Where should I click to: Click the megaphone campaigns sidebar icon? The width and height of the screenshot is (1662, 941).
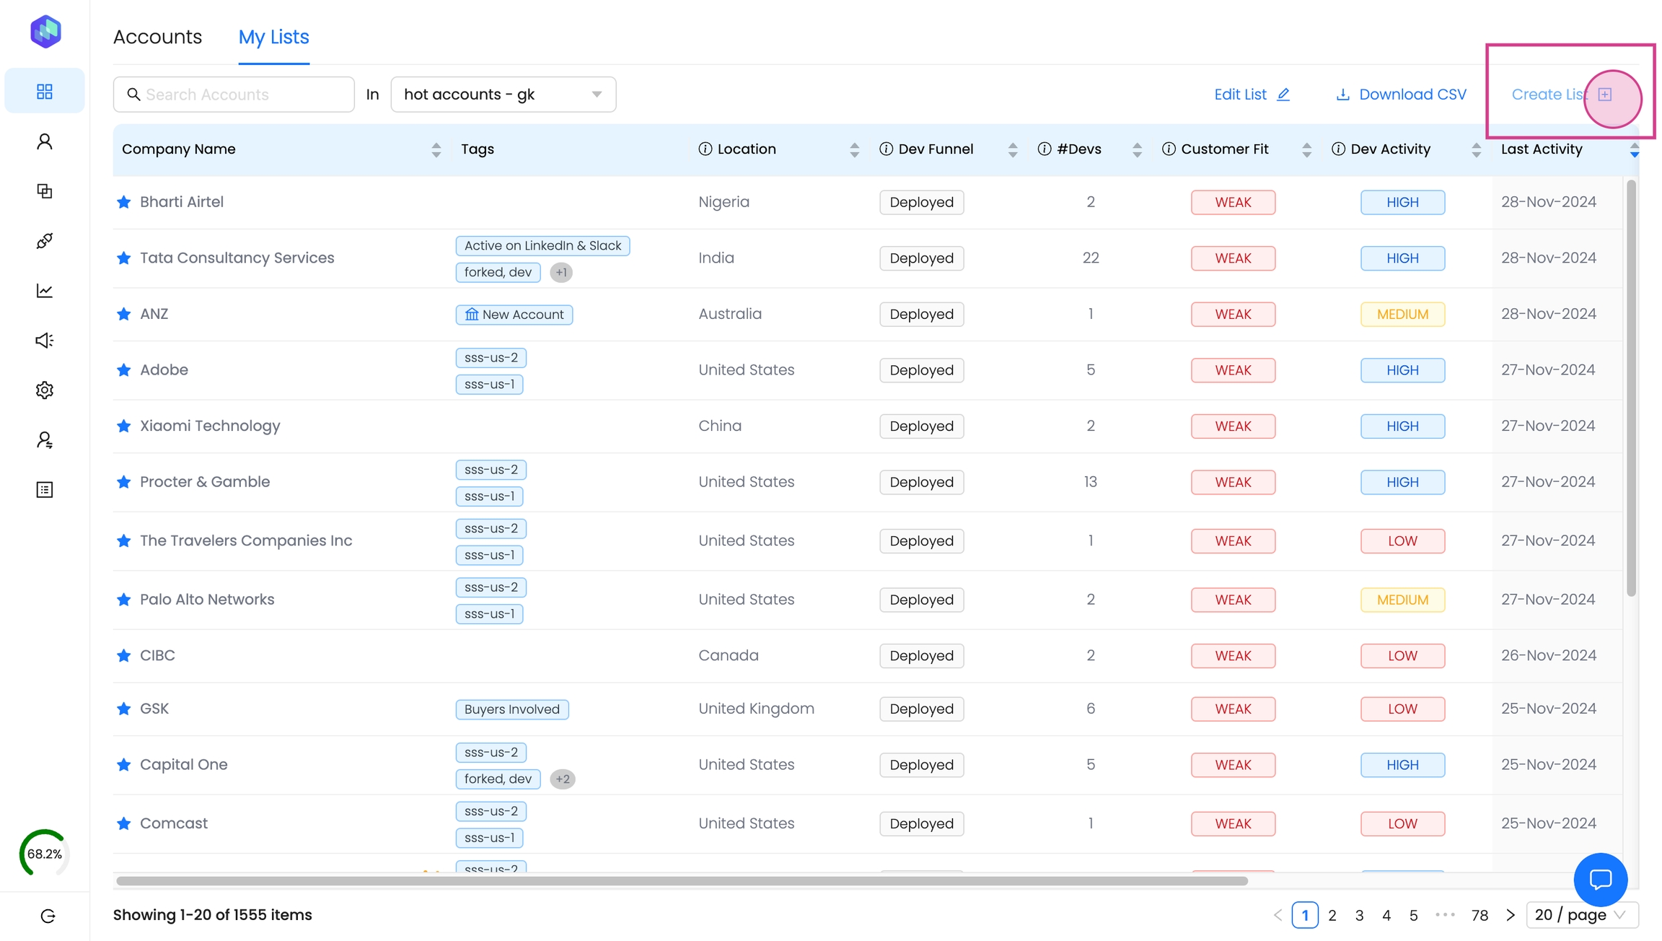[45, 341]
